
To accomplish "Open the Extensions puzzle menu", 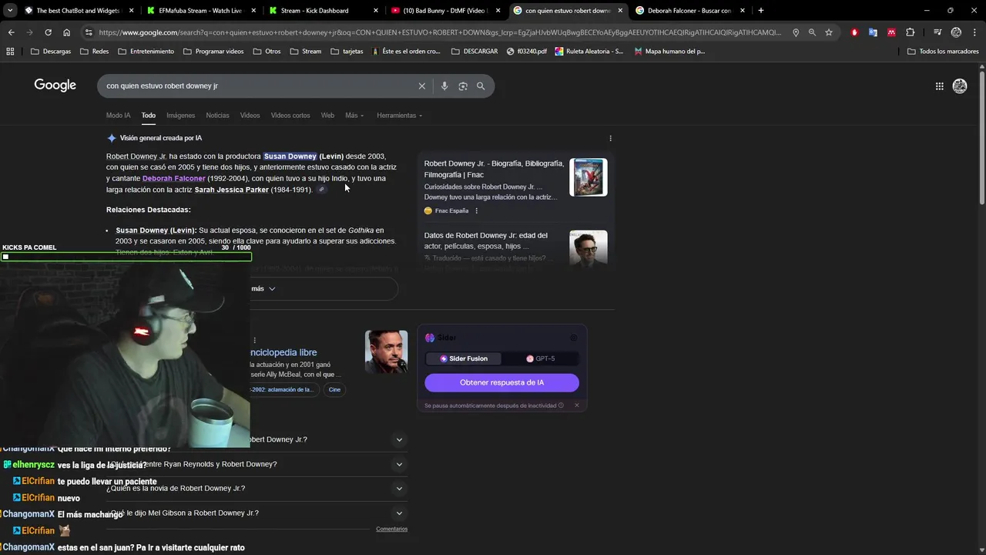I will point(911,32).
